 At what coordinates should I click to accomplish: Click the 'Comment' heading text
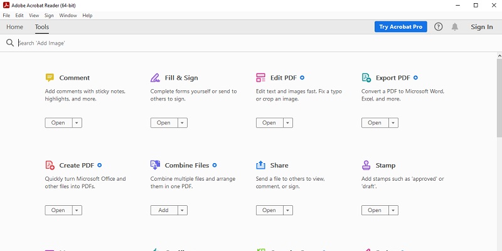(x=74, y=78)
